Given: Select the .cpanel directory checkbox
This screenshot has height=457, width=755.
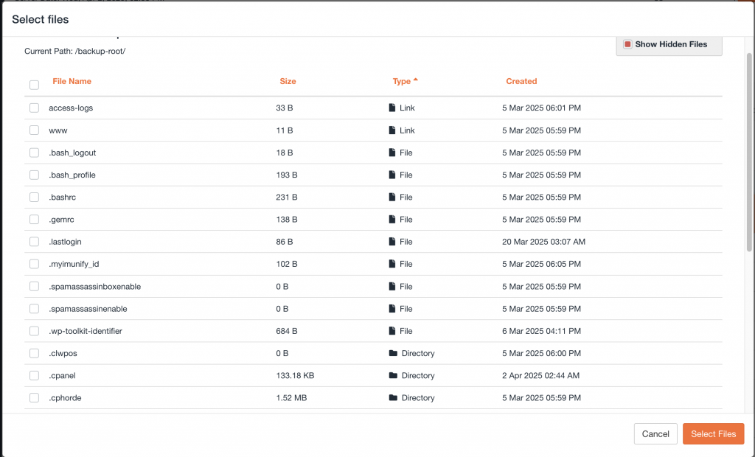Looking at the screenshot, I should 34,375.
